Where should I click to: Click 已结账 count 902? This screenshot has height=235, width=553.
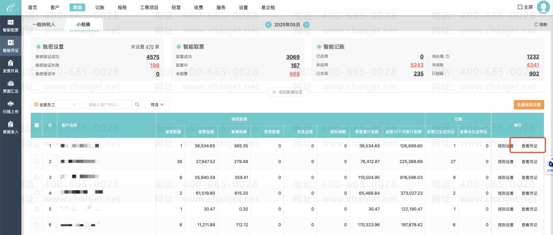[534, 74]
